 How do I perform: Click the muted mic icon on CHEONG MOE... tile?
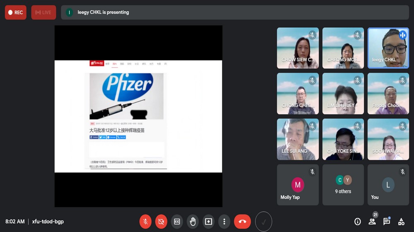(x=358, y=35)
